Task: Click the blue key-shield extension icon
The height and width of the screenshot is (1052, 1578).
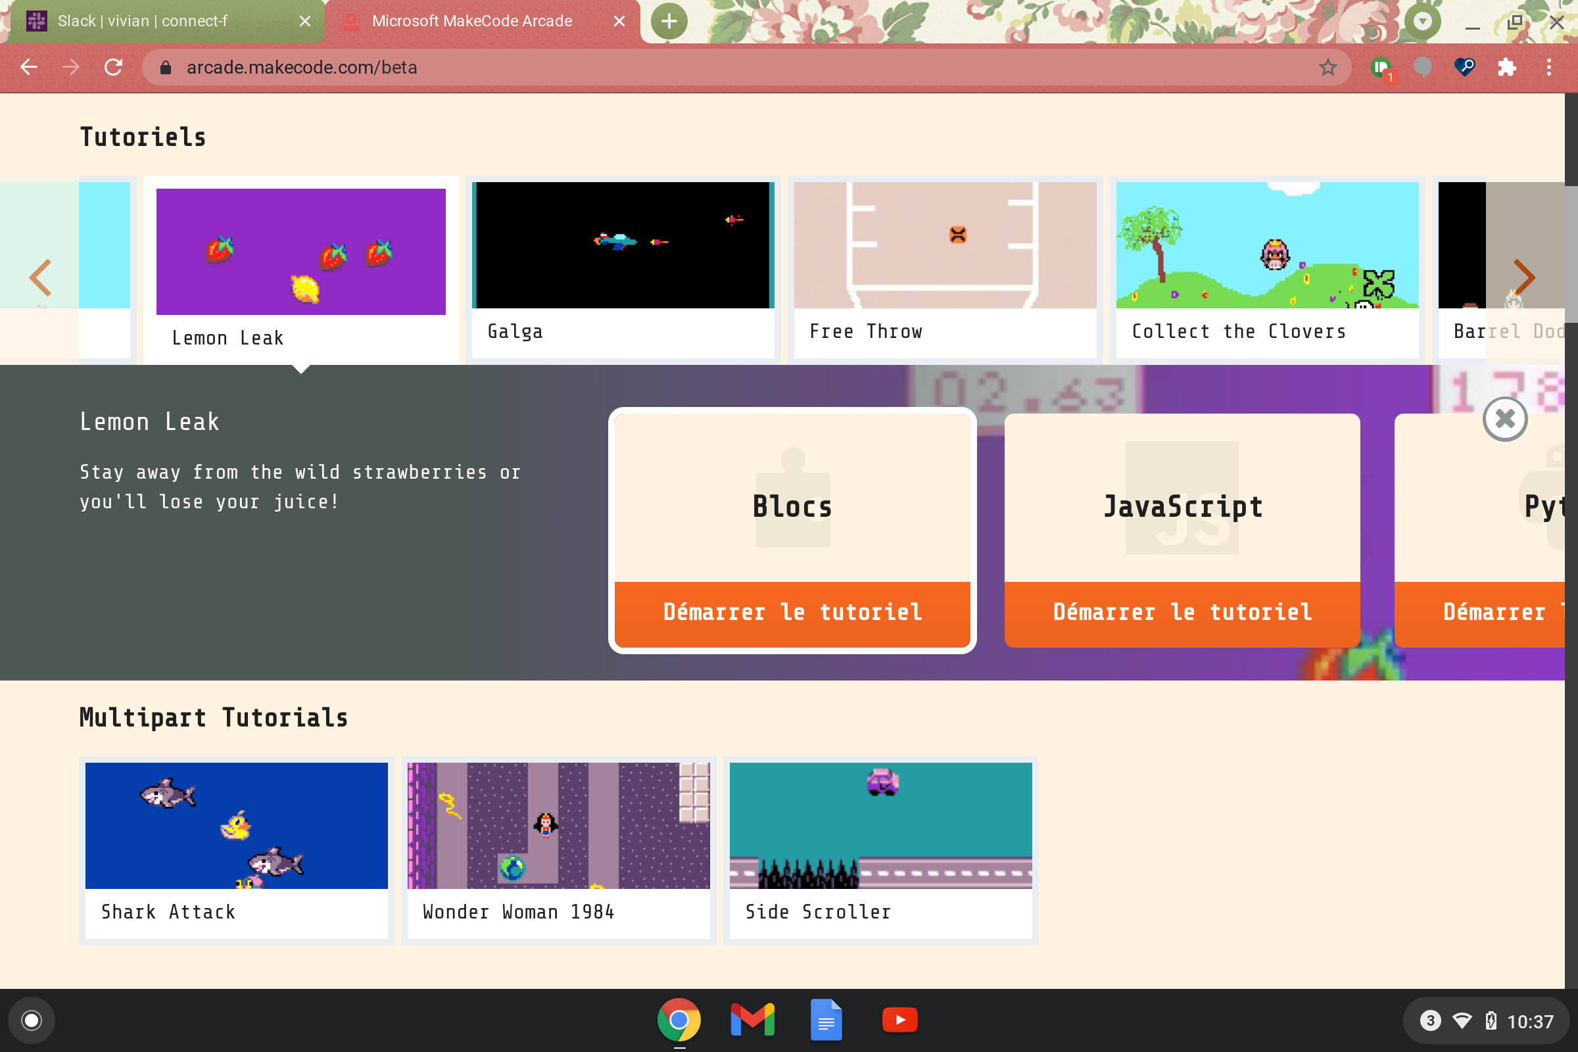Action: pyautogui.click(x=1465, y=67)
